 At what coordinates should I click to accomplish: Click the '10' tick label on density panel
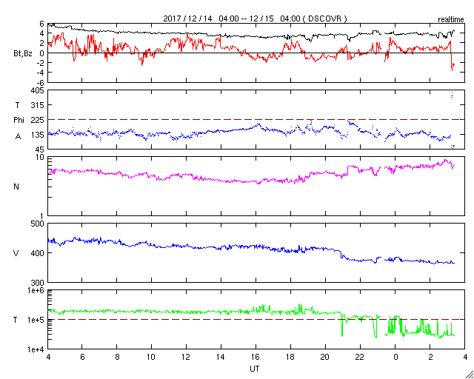[x=41, y=157]
